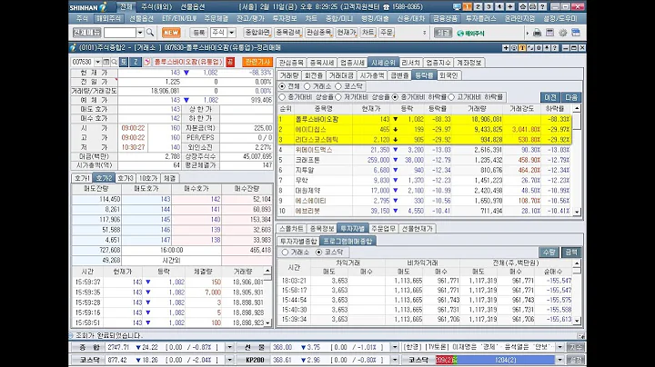This screenshot has width=655, height=367.
Task: Open the screen number search dropdown
Action: tap(140, 33)
